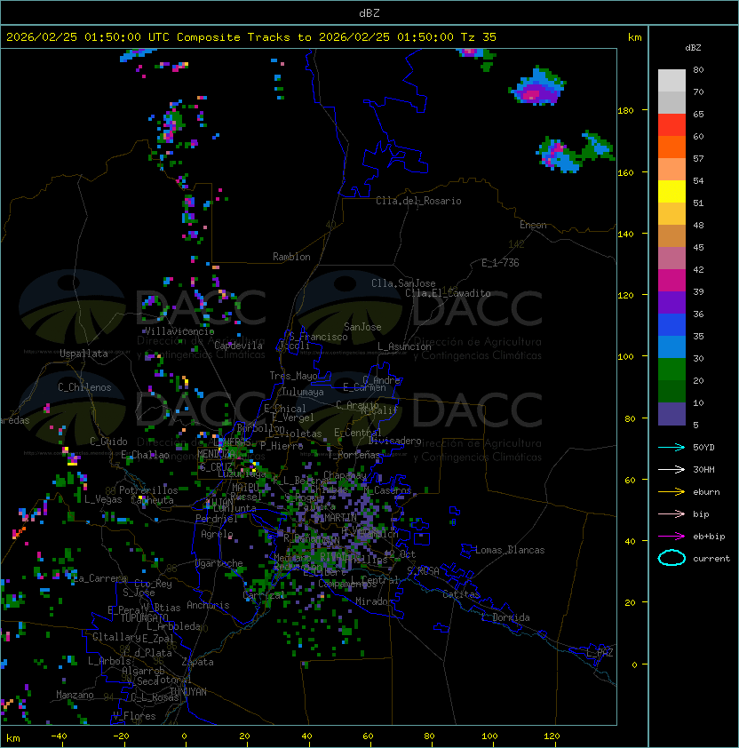Click the Anchoris place label
This screenshot has width=739, height=748.
pos(208,605)
